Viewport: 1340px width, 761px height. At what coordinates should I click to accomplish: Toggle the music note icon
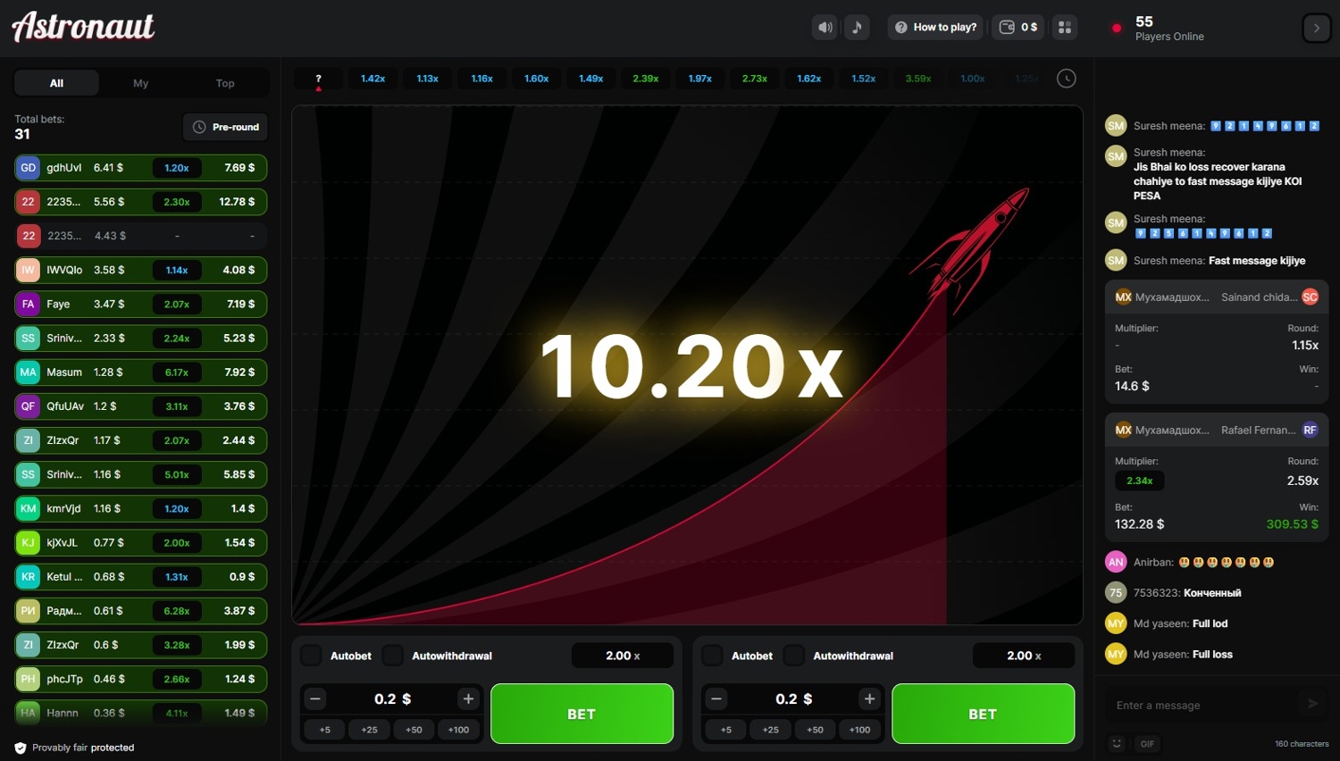pyautogui.click(x=857, y=28)
